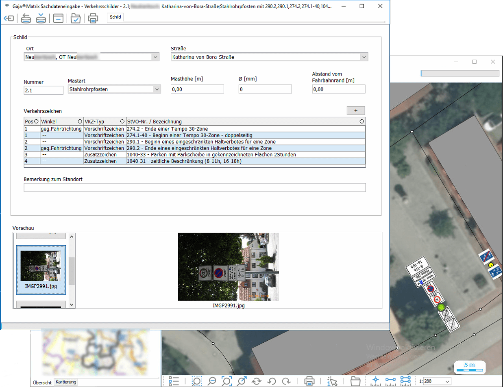
Task: Click the info pointer tool in map toolbar
Action: pyautogui.click(x=332, y=381)
